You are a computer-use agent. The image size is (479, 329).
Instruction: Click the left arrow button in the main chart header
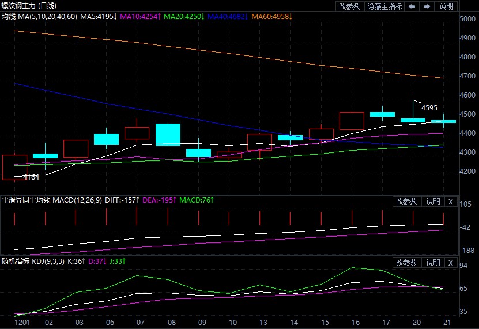[412, 6]
